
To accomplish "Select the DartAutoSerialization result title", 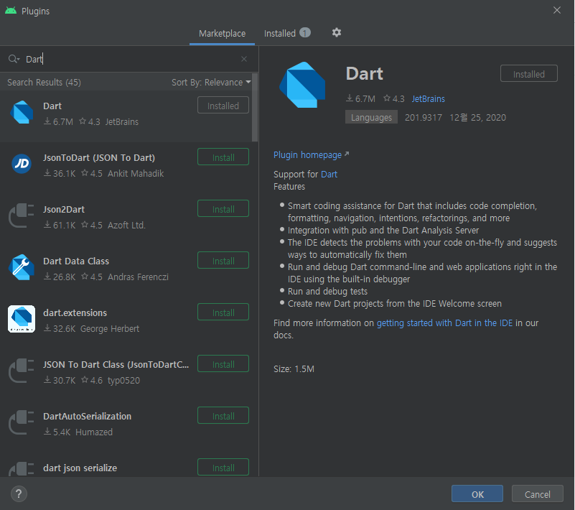I will pos(88,417).
